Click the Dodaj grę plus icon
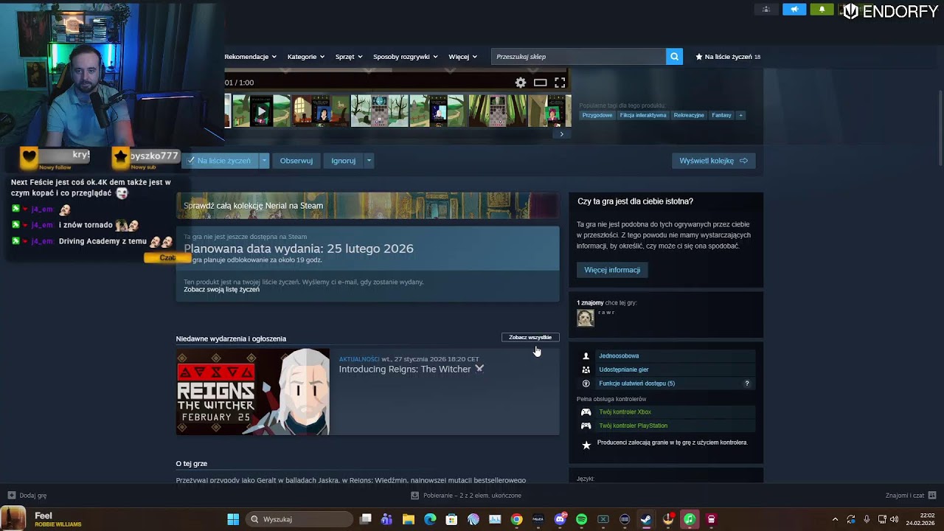This screenshot has width=944, height=531. click(x=11, y=496)
